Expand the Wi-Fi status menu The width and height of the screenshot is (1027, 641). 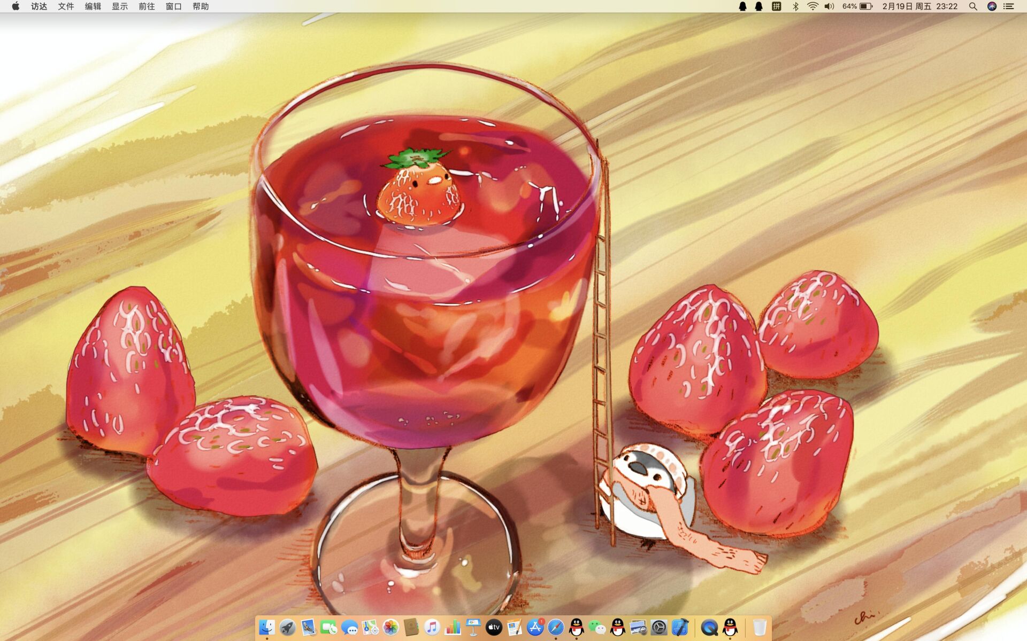click(813, 6)
